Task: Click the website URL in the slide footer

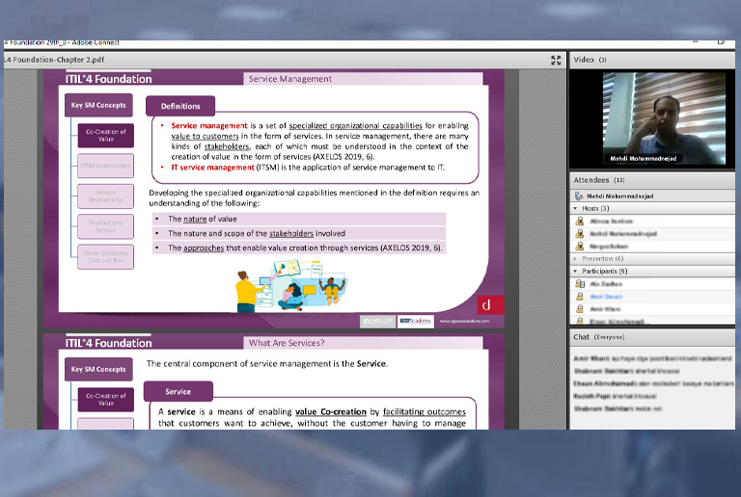Action: point(464,321)
